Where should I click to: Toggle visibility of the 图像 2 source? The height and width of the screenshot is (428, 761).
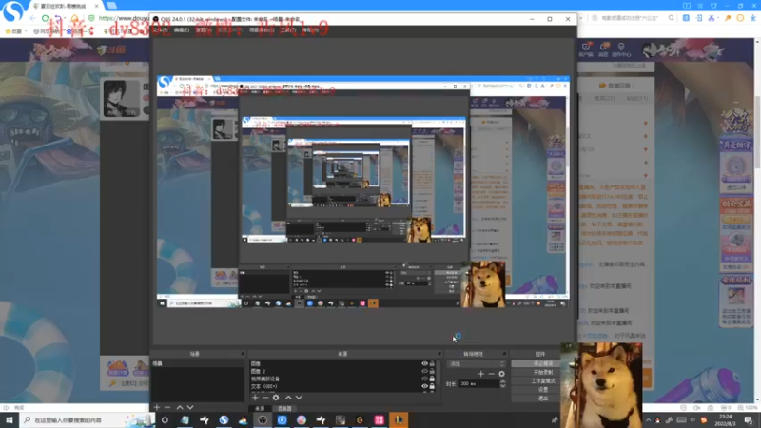click(x=424, y=371)
